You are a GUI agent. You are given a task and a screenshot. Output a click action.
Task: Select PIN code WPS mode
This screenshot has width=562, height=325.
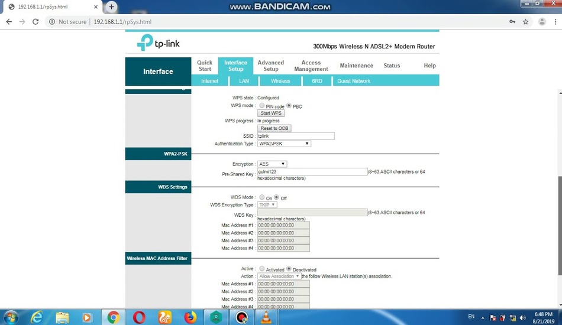click(x=262, y=106)
